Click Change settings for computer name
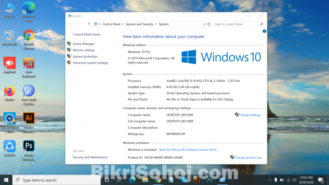Viewport: 329px width, 185px height. pos(249,115)
